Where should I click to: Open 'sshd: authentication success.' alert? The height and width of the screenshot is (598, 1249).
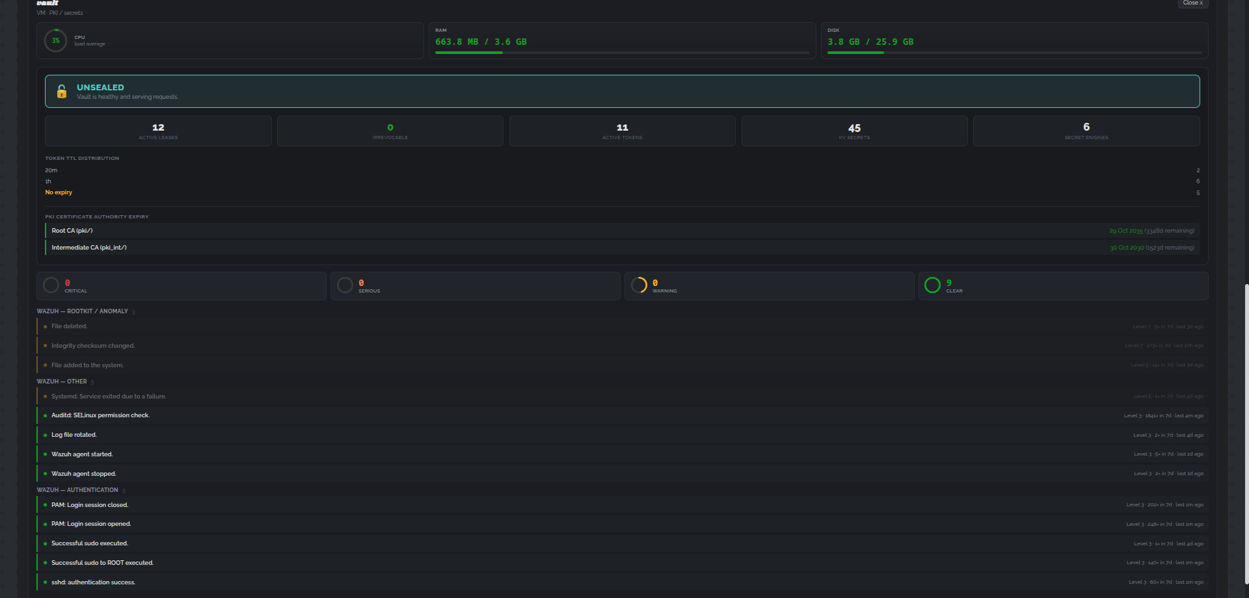click(x=623, y=582)
